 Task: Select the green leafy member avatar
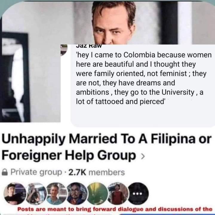tap(97, 193)
